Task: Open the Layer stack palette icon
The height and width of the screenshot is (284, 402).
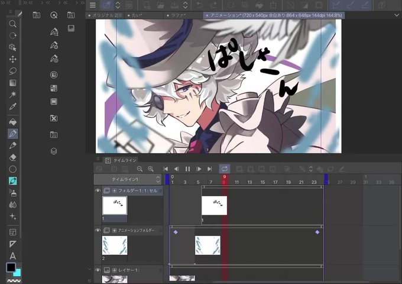Action: pyautogui.click(x=54, y=151)
